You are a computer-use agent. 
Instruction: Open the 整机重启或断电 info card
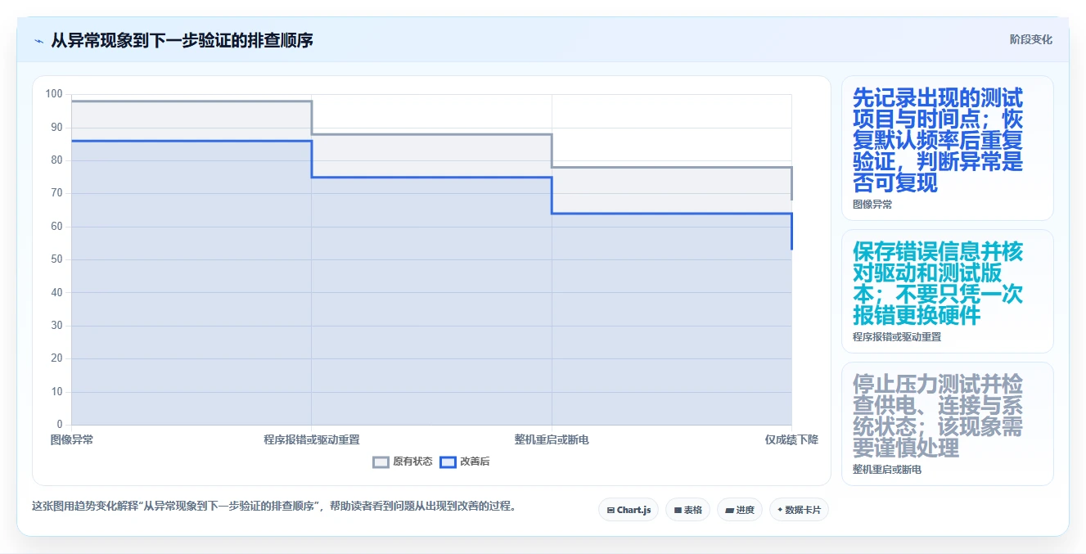(947, 424)
